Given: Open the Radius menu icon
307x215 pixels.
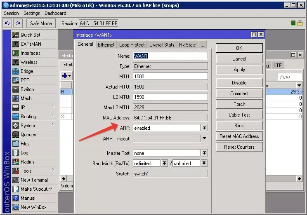Looking at the screenshot, I should [x=16, y=161].
